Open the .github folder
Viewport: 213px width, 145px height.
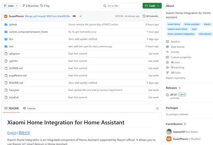tap(13, 25)
